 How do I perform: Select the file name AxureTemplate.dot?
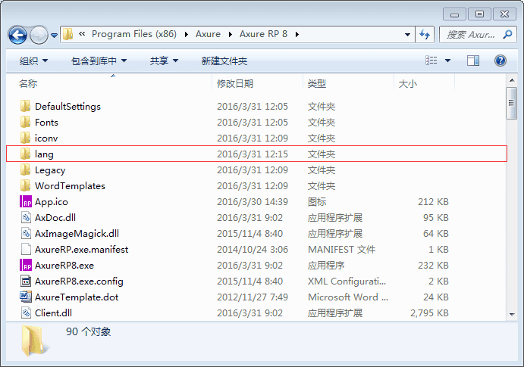[x=77, y=297]
